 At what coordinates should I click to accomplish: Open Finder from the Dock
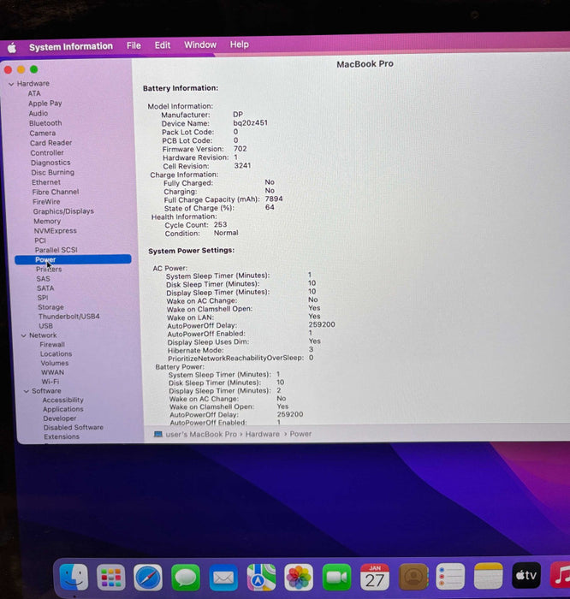point(74,577)
